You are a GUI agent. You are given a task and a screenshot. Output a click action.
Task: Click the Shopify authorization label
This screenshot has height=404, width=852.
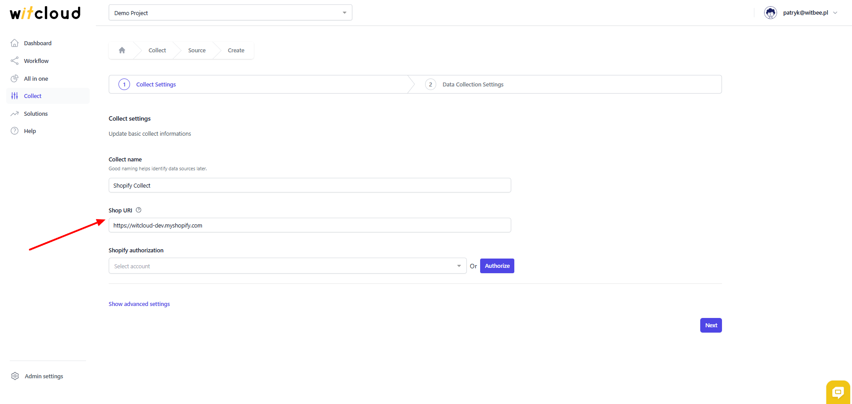tap(136, 250)
